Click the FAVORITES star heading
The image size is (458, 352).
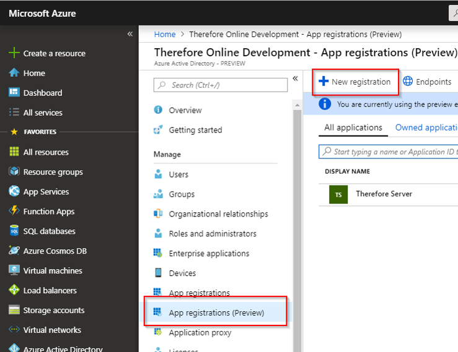[33, 132]
